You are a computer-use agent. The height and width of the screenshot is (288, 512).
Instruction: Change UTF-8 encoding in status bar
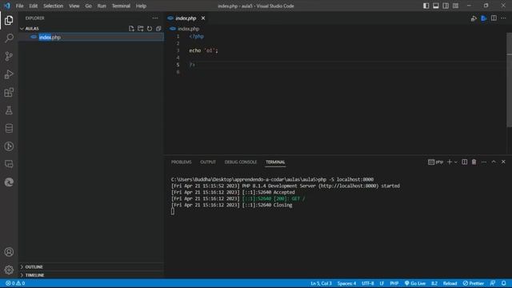[x=368, y=283]
